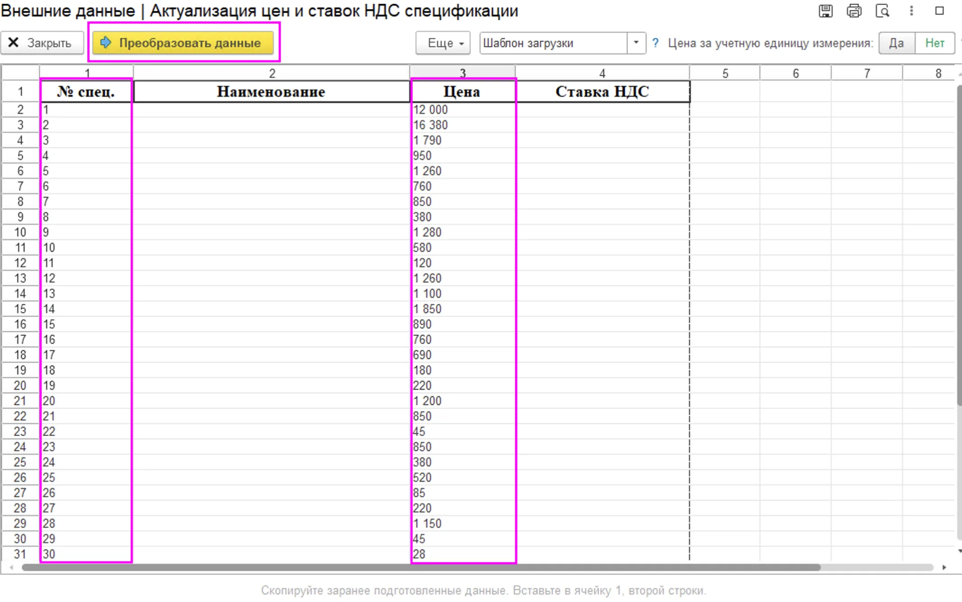This screenshot has height=602, width=962.
Task: Select the Наименование header cell
Action: (x=271, y=92)
